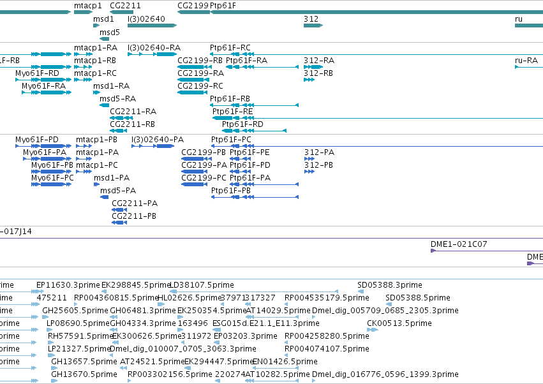
Task: Select transcript 312-RA
Action: click(x=319, y=61)
